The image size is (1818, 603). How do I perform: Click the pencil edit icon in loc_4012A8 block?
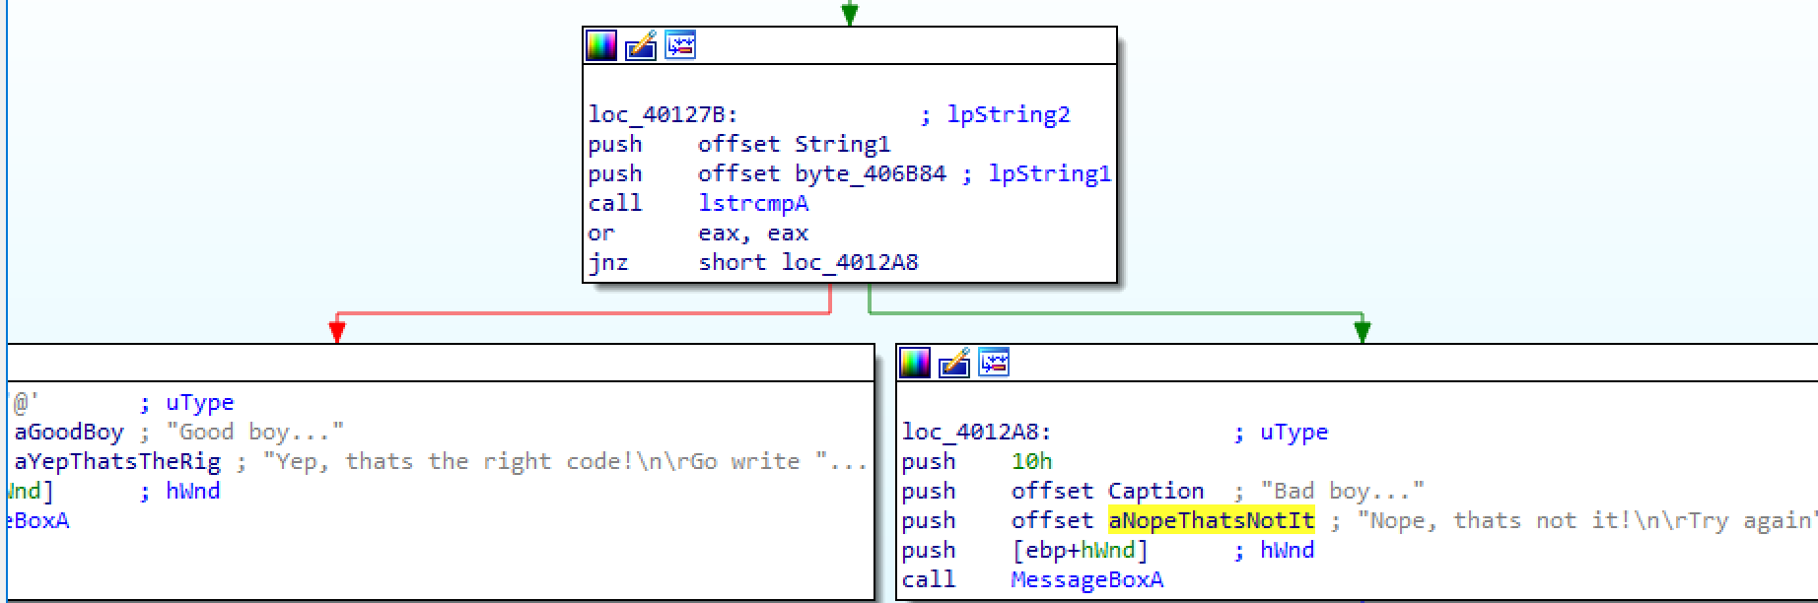pos(954,364)
